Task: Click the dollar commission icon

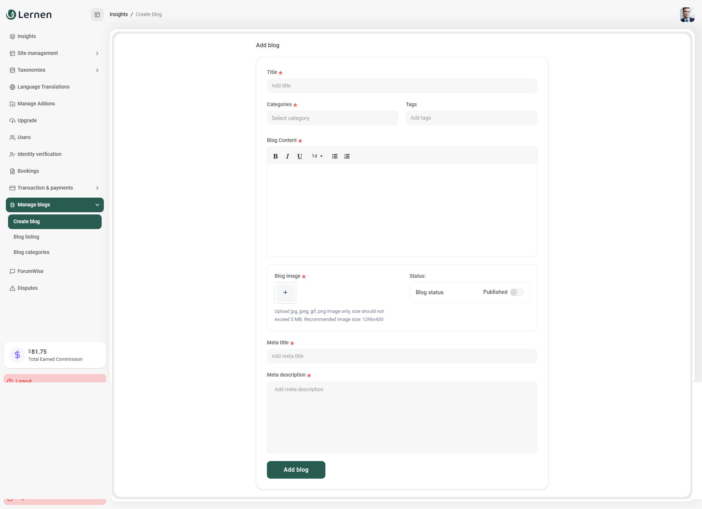Action: [x=17, y=355]
